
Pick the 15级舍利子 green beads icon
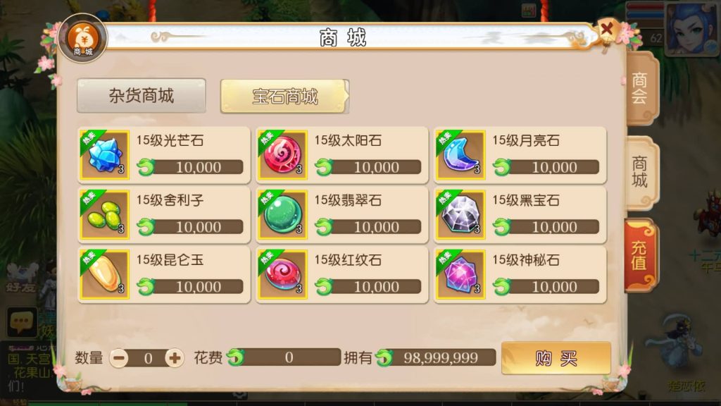(x=104, y=214)
